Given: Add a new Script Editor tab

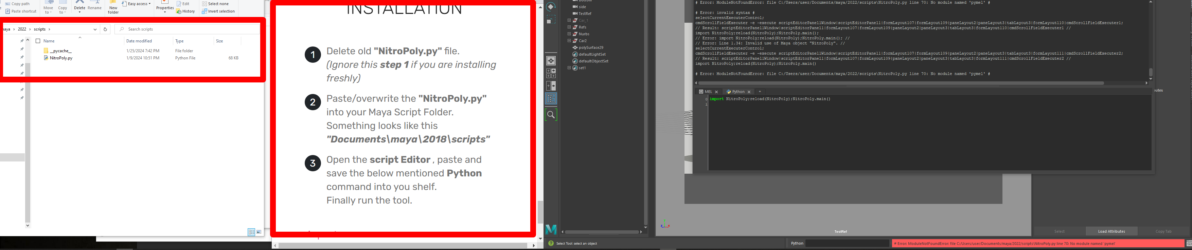Looking at the screenshot, I should coord(760,92).
